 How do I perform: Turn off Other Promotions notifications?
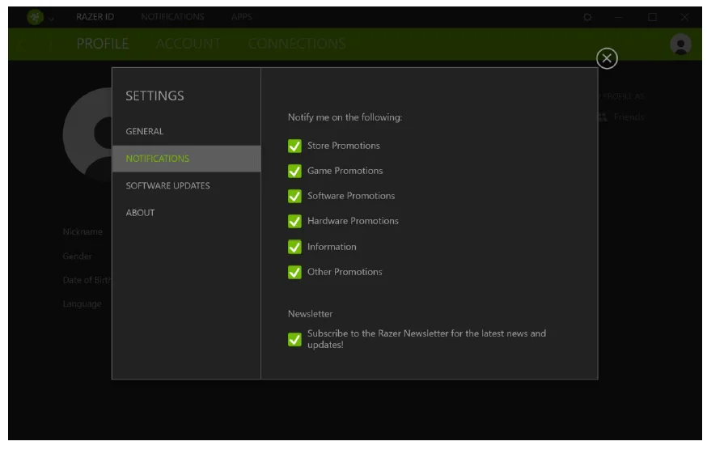click(x=294, y=272)
